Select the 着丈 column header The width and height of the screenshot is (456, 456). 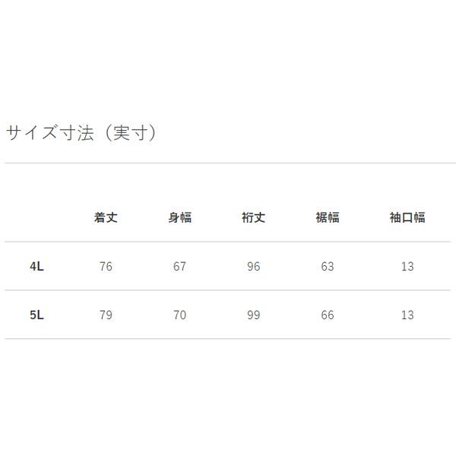coord(106,217)
